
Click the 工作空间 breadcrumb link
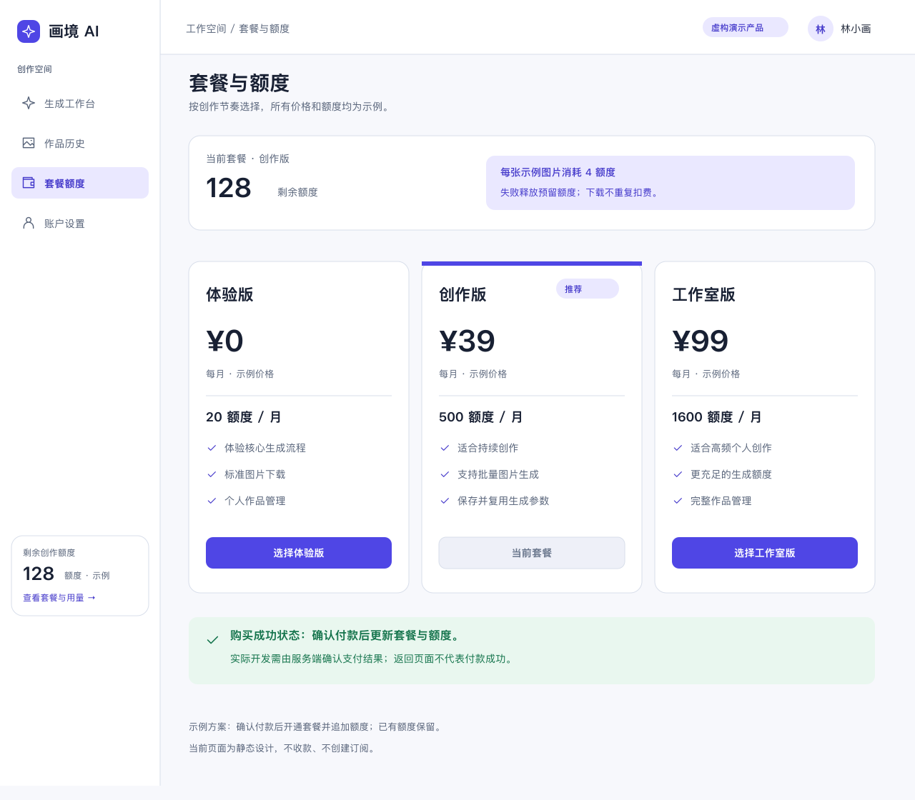point(206,29)
